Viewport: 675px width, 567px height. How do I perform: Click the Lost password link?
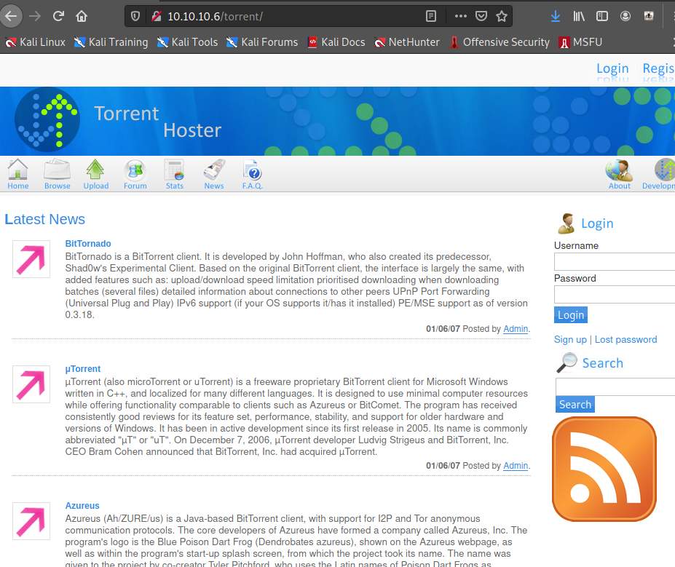[625, 339]
